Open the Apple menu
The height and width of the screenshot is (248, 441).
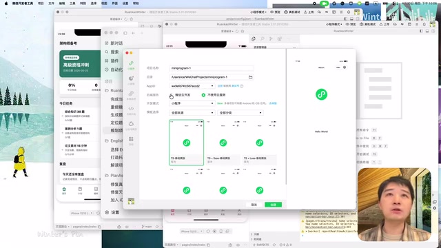pyautogui.click(x=6, y=3)
